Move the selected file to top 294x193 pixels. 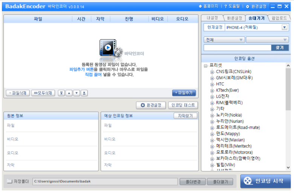point(61,93)
